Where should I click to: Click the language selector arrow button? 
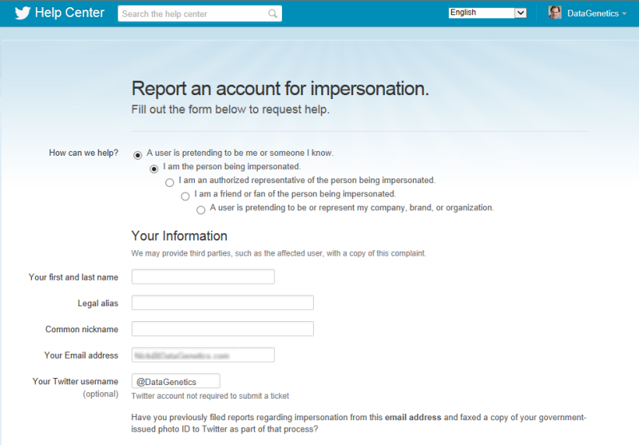(x=520, y=13)
